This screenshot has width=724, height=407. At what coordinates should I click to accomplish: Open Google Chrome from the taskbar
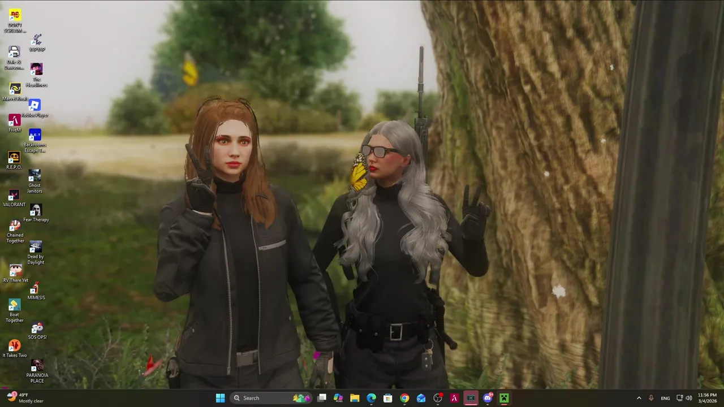[404, 398]
